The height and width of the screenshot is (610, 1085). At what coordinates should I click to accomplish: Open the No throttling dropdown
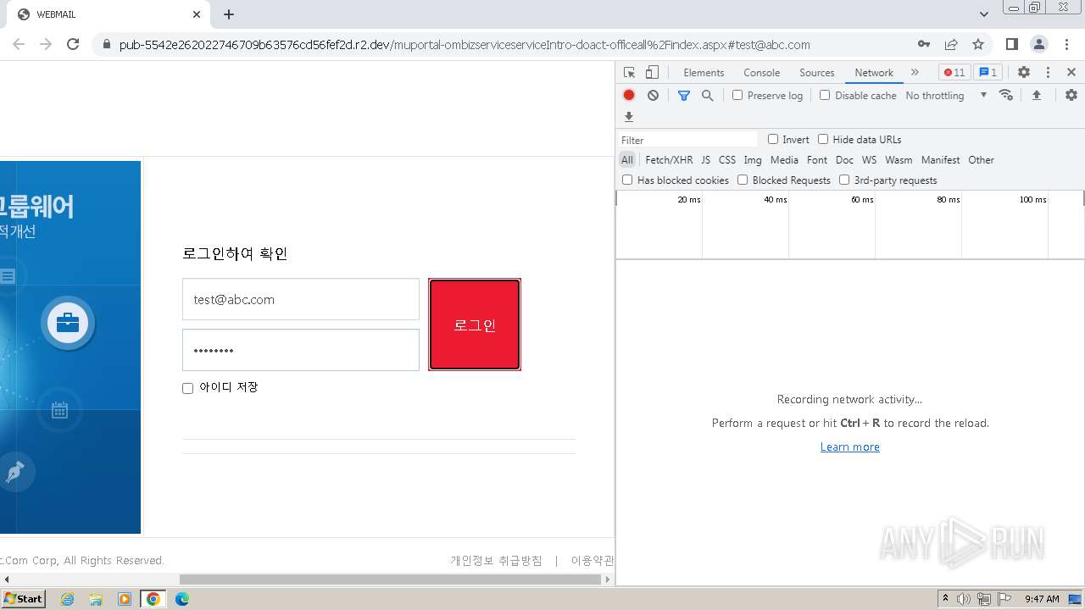[x=946, y=96]
